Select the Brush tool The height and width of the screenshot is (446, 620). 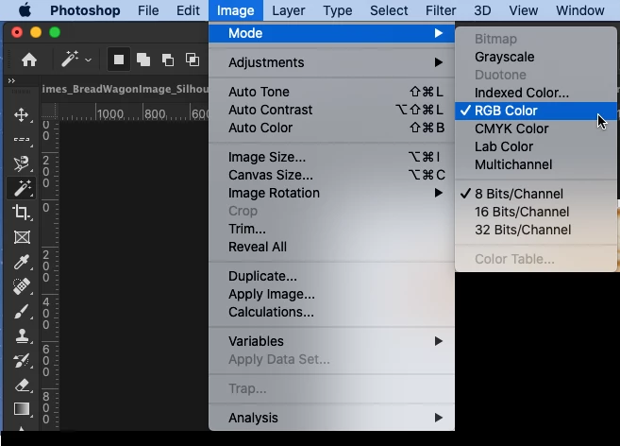click(22, 311)
